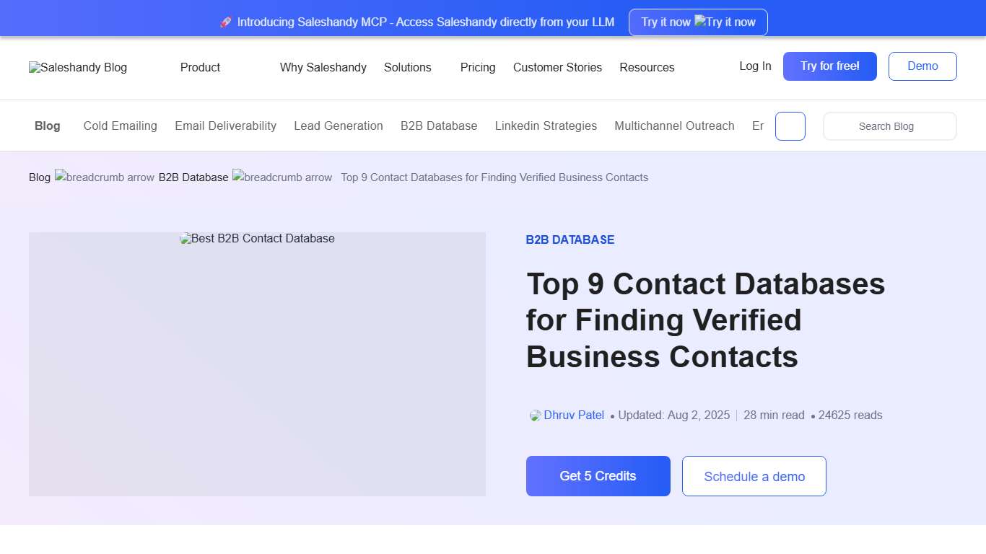Click the Try for free button

(x=829, y=66)
